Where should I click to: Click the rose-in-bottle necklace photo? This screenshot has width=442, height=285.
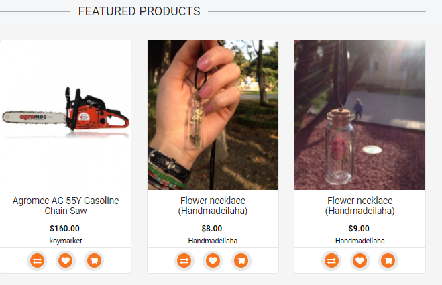(360, 115)
